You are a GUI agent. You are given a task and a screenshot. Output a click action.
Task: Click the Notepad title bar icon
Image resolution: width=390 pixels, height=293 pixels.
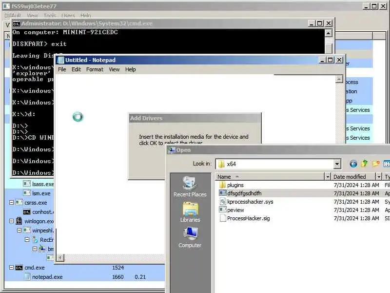point(60,60)
